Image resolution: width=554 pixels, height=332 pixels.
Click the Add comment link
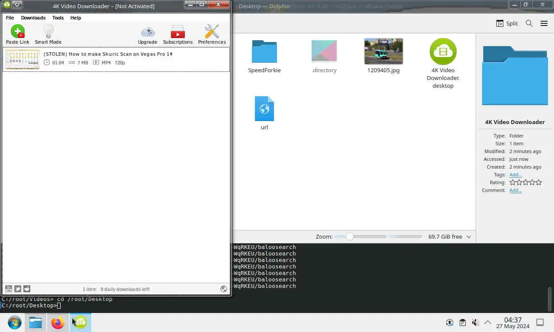[x=515, y=190]
